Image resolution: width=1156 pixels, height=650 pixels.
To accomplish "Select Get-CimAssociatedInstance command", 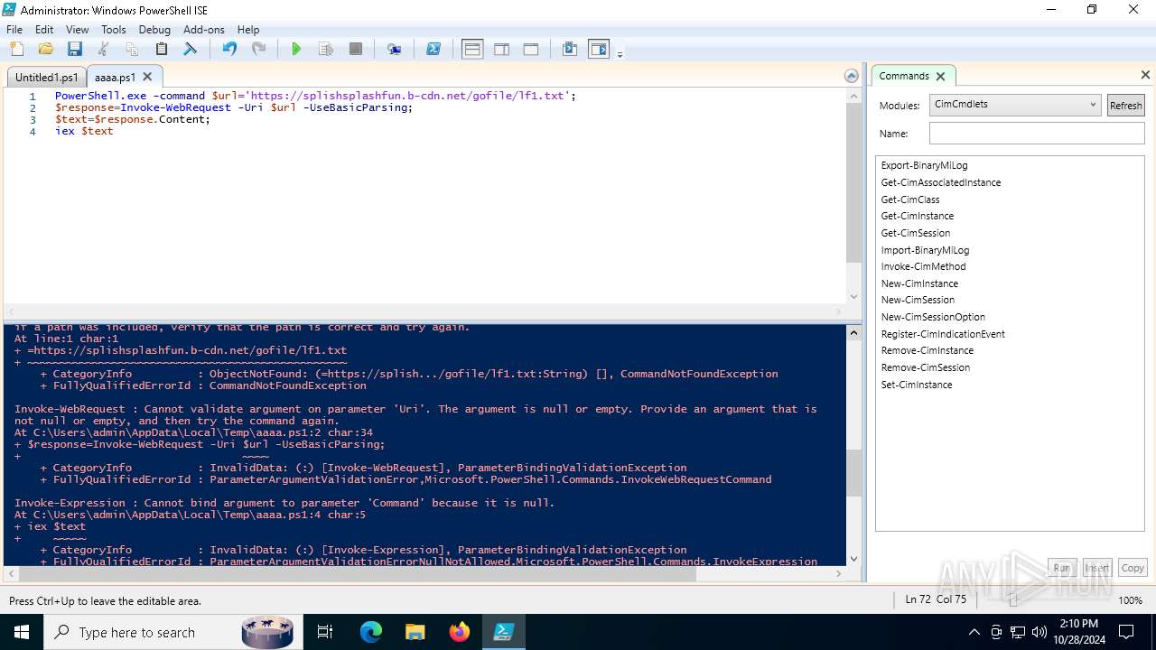I will (940, 182).
